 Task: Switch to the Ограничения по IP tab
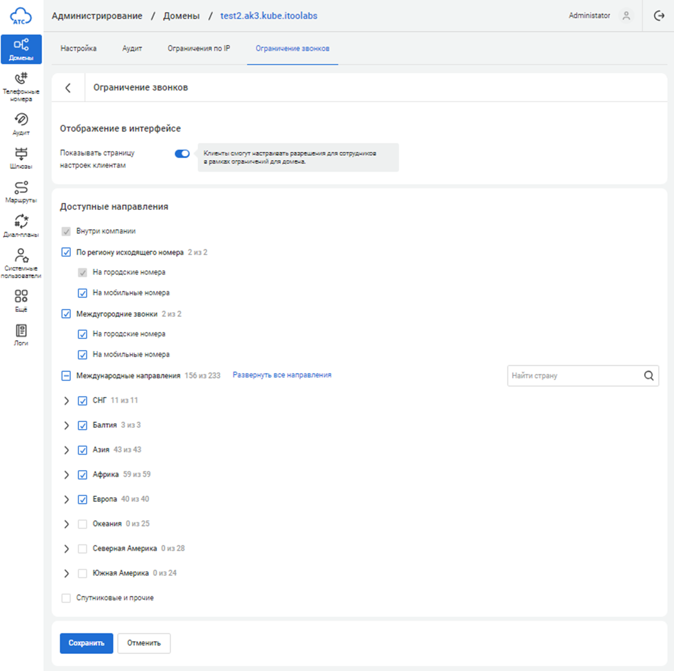(x=199, y=48)
